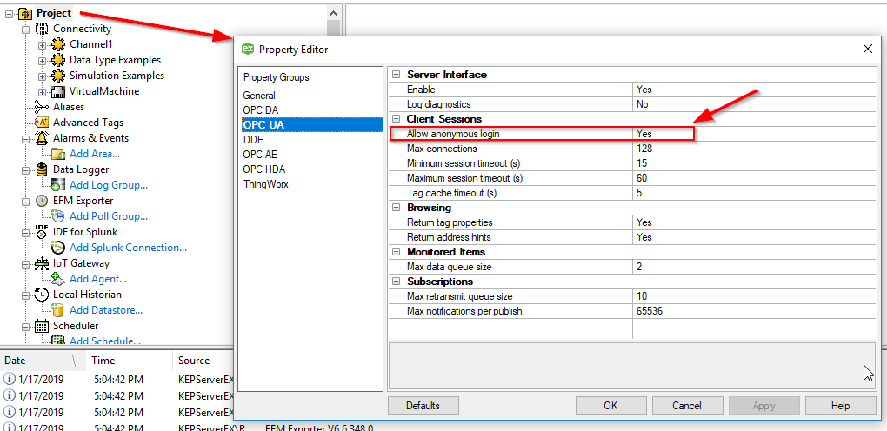Click the info icon of first log row
Image resolution: width=887 pixels, height=431 pixels.
click(9, 380)
